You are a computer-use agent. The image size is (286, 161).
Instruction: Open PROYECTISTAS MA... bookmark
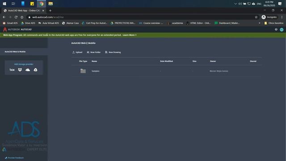(x=123, y=23)
